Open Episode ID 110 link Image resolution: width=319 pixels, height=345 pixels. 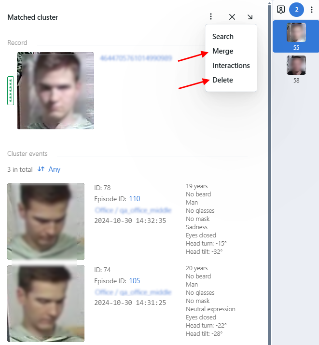pyautogui.click(x=134, y=199)
